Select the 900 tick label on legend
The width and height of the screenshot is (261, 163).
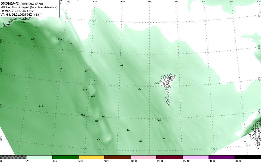(x=107, y=161)
